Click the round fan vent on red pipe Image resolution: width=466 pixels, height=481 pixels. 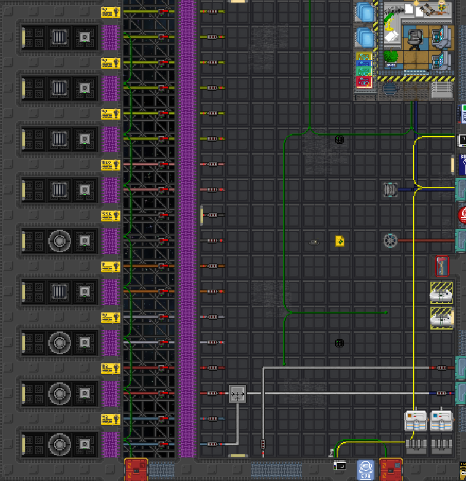point(390,240)
